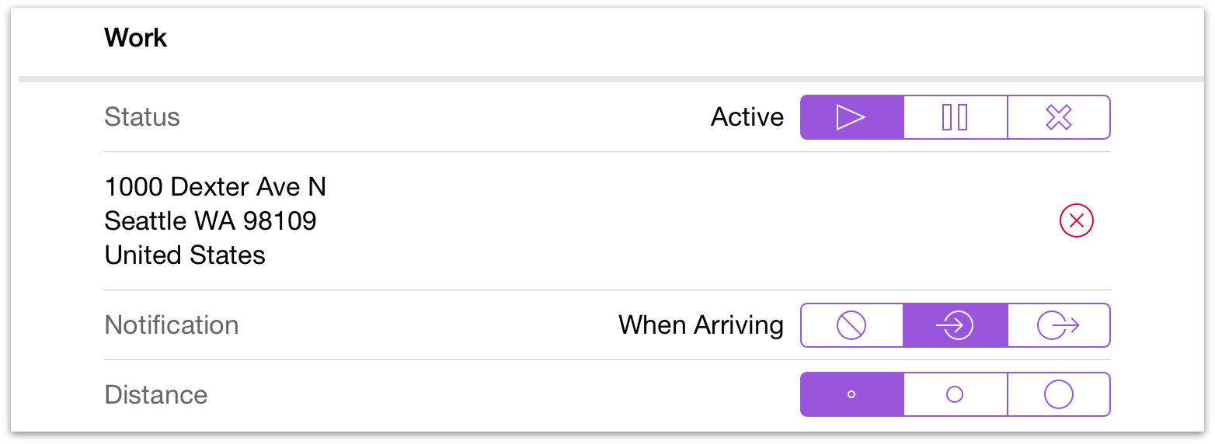Viewport: 1215px width, 444px height.
Task: Click the 1000 Dexter Ave N address line
Action: (215, 187)
